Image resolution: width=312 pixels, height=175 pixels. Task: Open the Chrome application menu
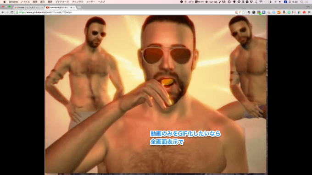pos(13,2)
